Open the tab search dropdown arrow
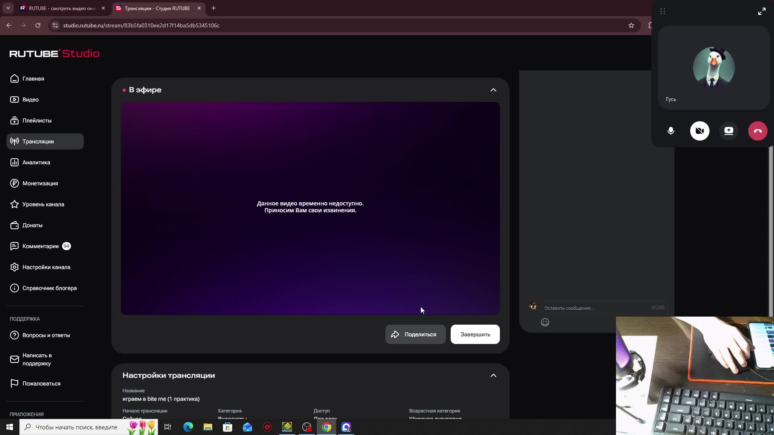 click(8, 8)
